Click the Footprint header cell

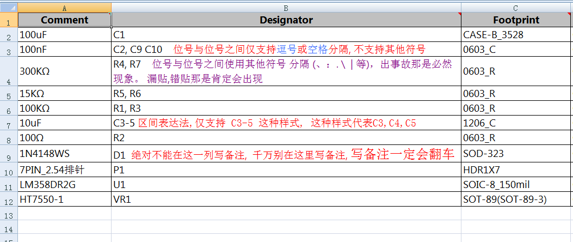(516, 20)
